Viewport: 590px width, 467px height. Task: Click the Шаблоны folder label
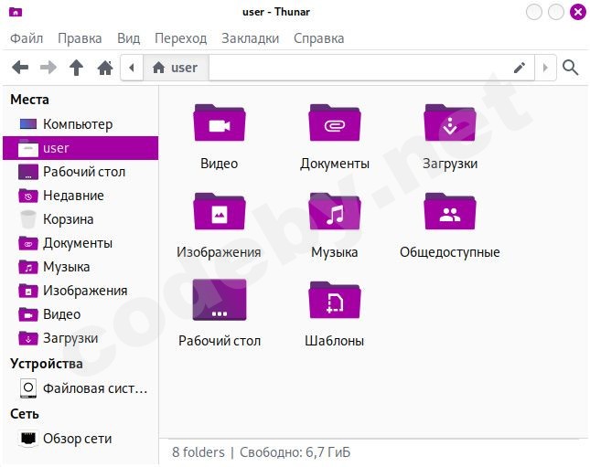[x=335, y=341]
